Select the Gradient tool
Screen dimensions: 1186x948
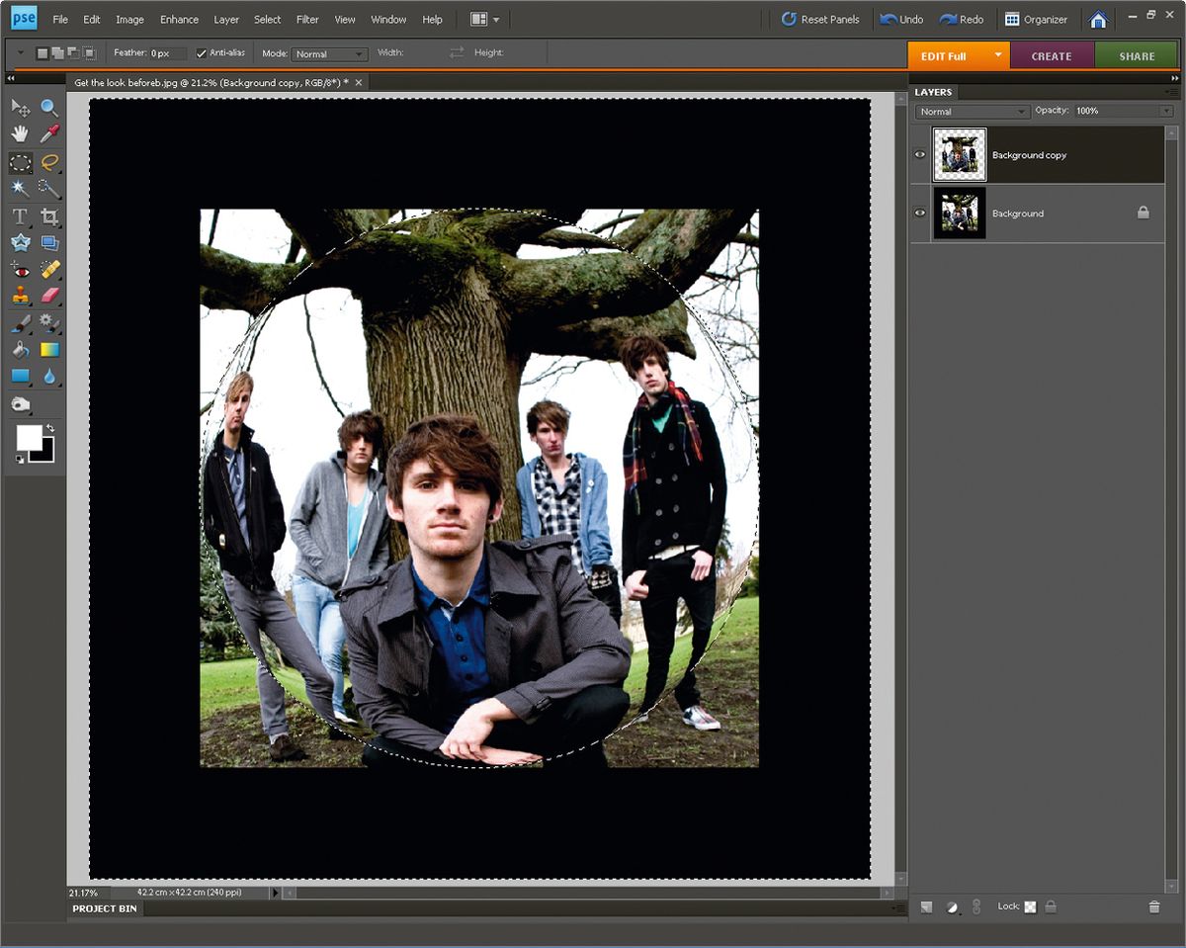tap(49, 349)
